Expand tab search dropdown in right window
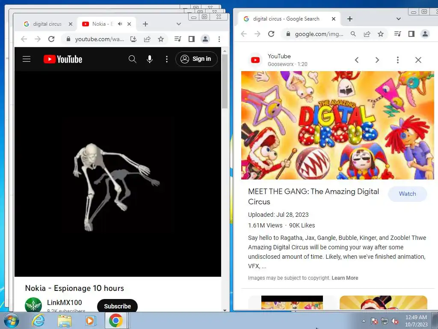438x329 pixels. pyautogui.click(x=399, y=19)
